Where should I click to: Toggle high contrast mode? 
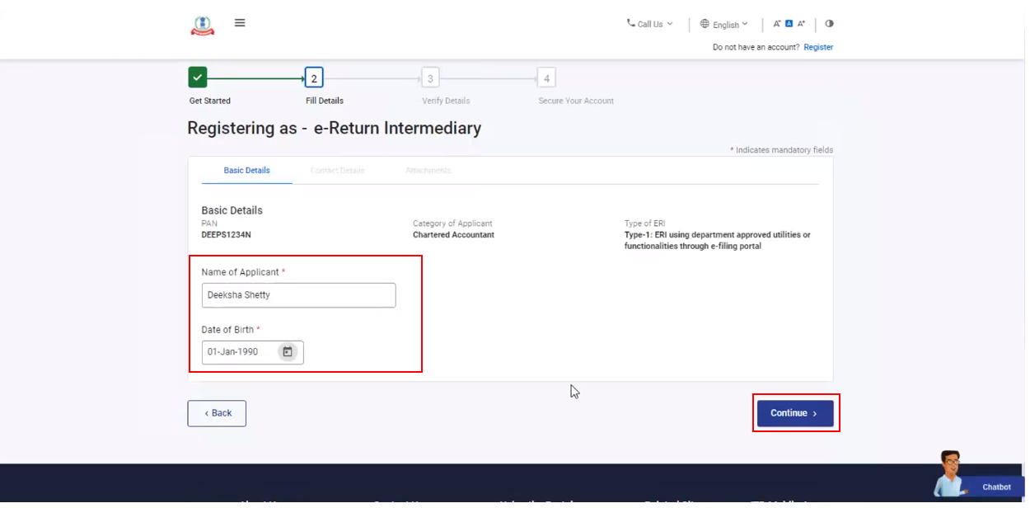click(829, 24)
